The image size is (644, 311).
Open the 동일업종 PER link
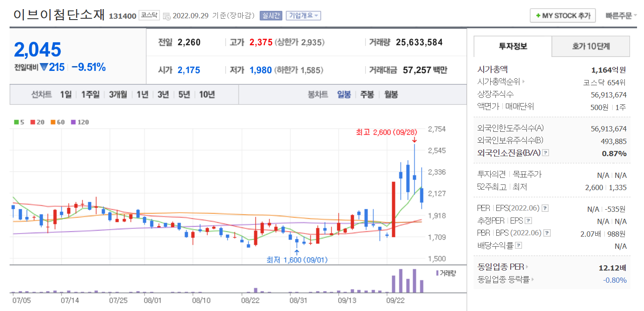(x=503, y=267)
